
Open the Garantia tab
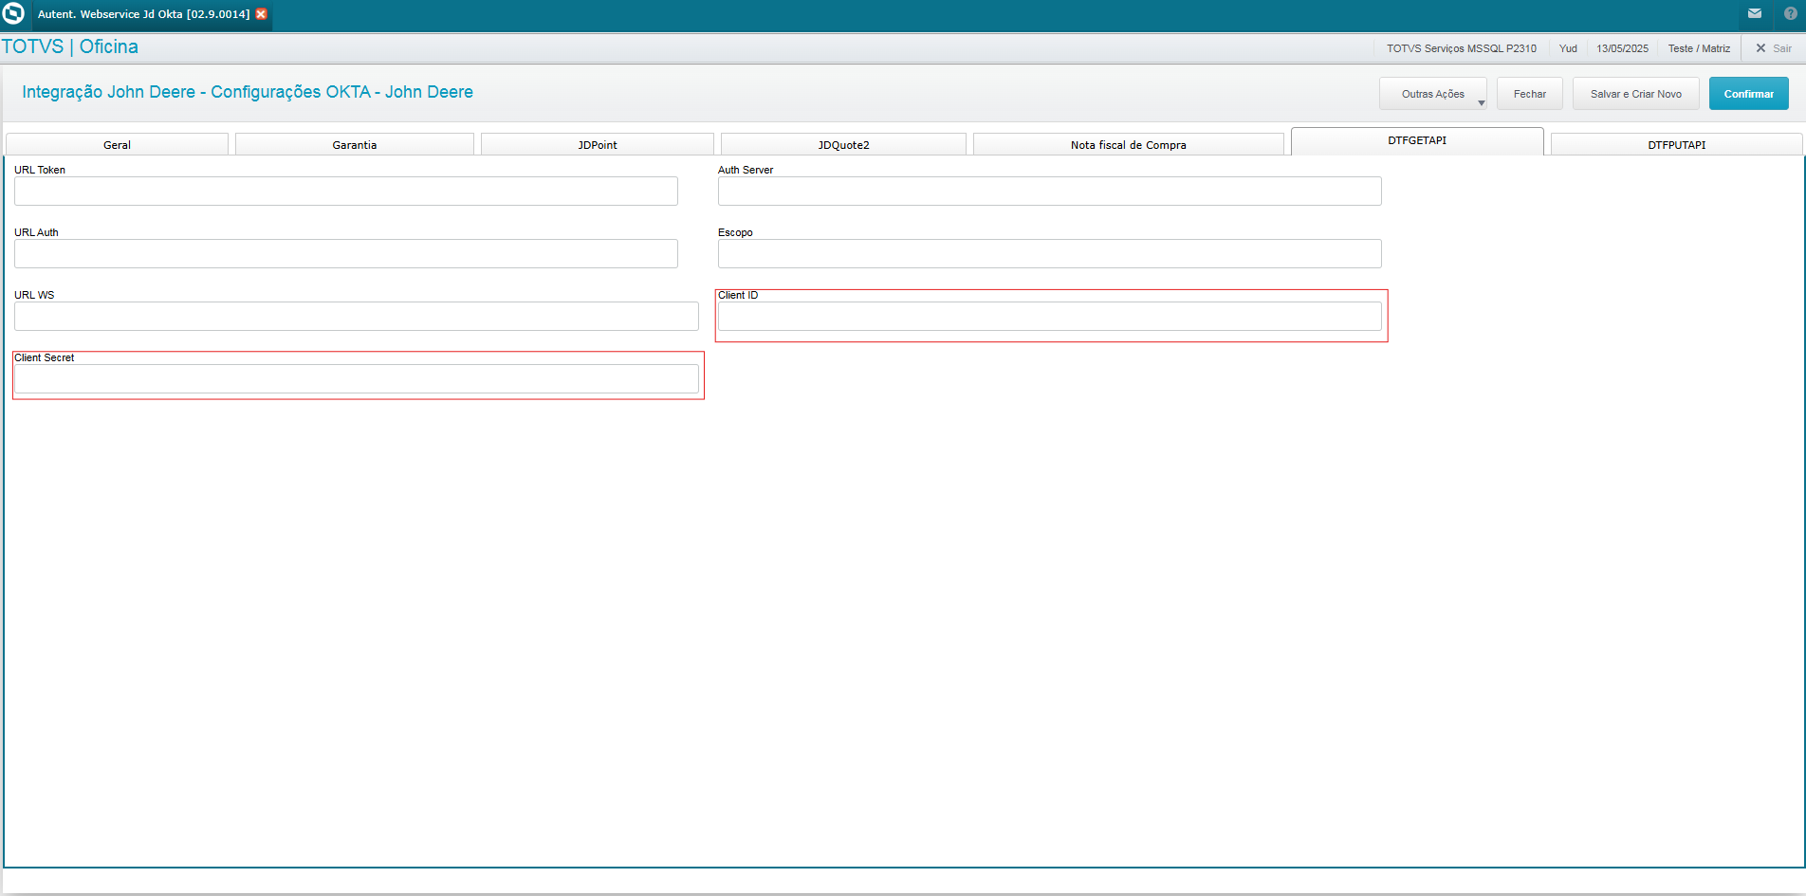[x=355, y=145]
